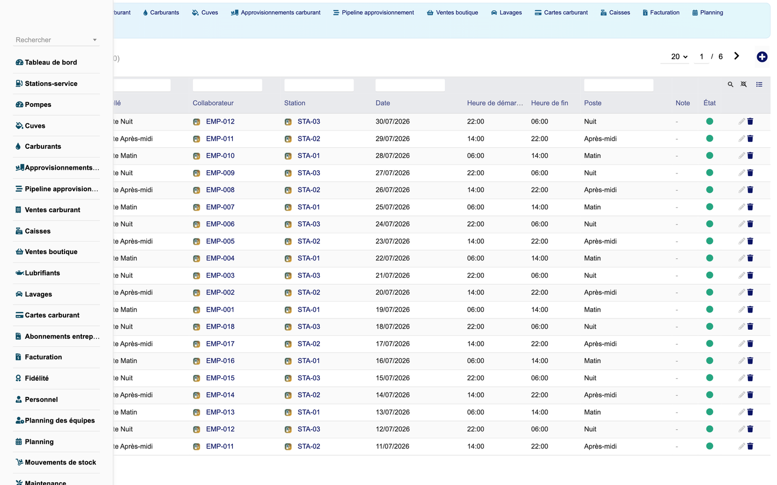Click the add new record plus icon

762,57
